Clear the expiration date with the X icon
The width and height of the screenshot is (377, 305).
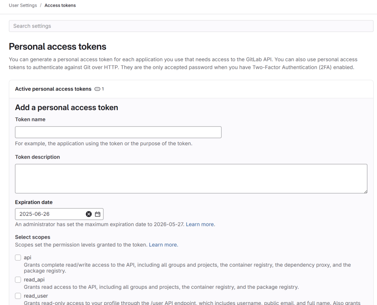click(x=89, y=214)
